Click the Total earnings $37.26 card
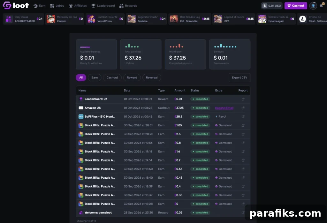Image resolution: width=327 pixels, height=223 pixels. pyautogui.click(x=141, y=55)
